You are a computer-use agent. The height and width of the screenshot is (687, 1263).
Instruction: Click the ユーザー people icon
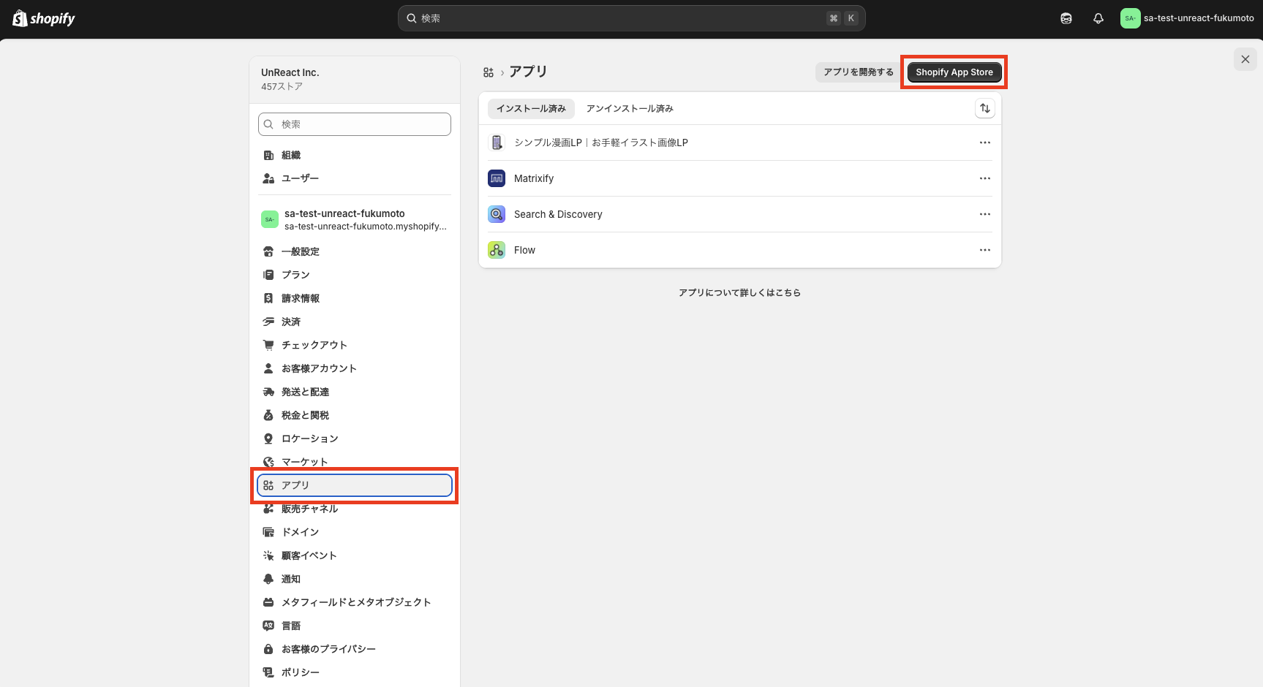[268, 178]
